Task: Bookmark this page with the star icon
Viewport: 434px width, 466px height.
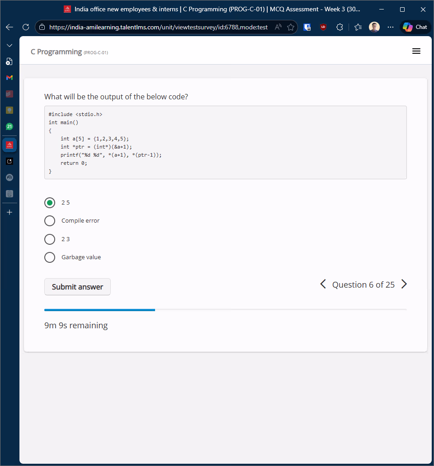Action: pos(291,27)
